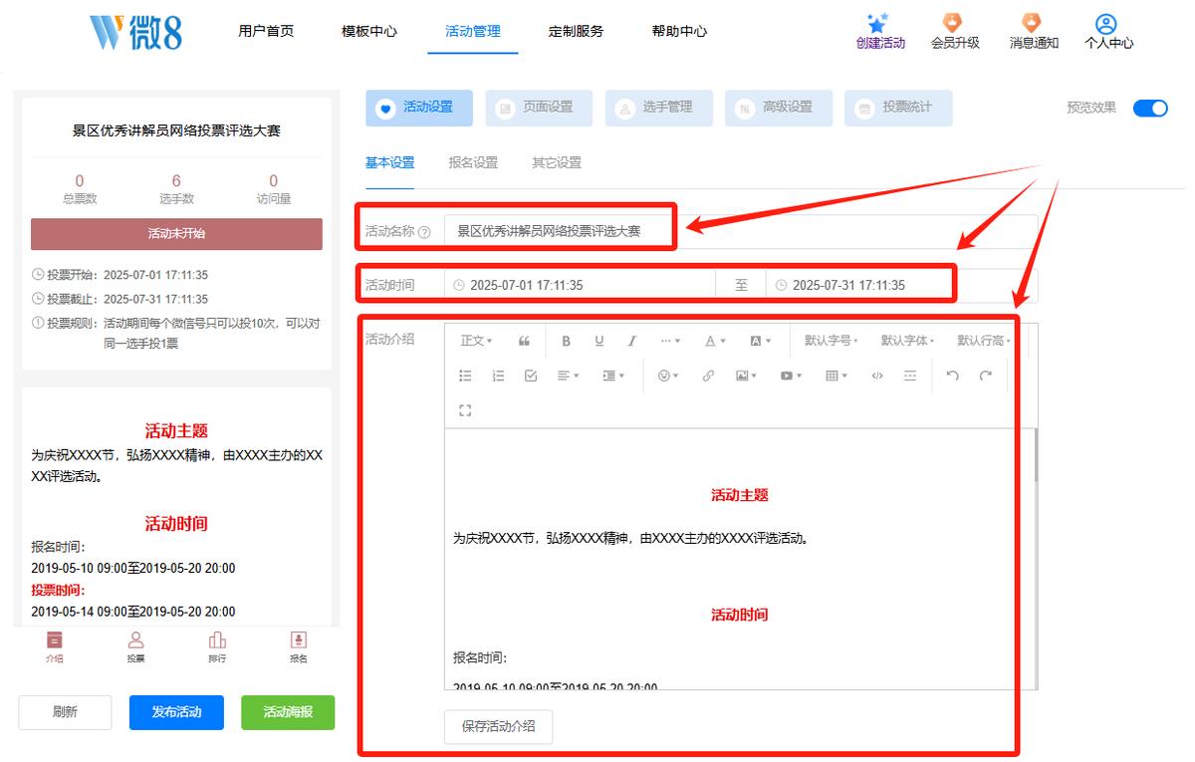Insert a horizontal divider line
This screenshot has width=1195, height=762.
pos(909,376)
